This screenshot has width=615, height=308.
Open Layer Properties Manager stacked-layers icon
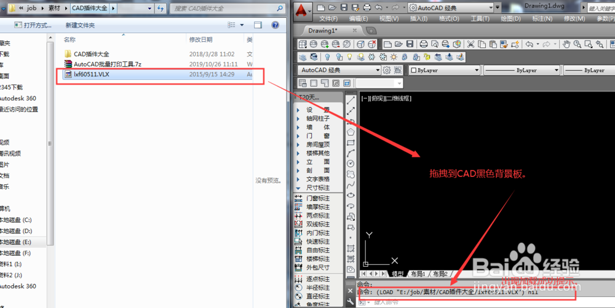[x=303, y=57]
